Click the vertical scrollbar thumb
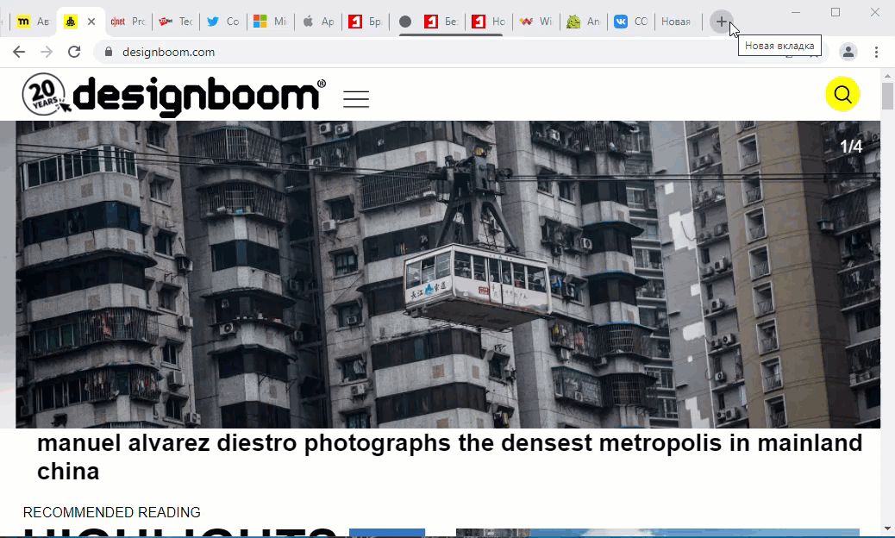Image resolution: width=895 pixels, height=538 pixels. [887, 96]
